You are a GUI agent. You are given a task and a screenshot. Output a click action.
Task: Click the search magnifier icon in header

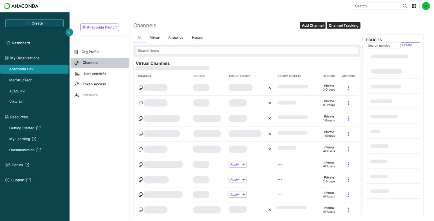405,6
